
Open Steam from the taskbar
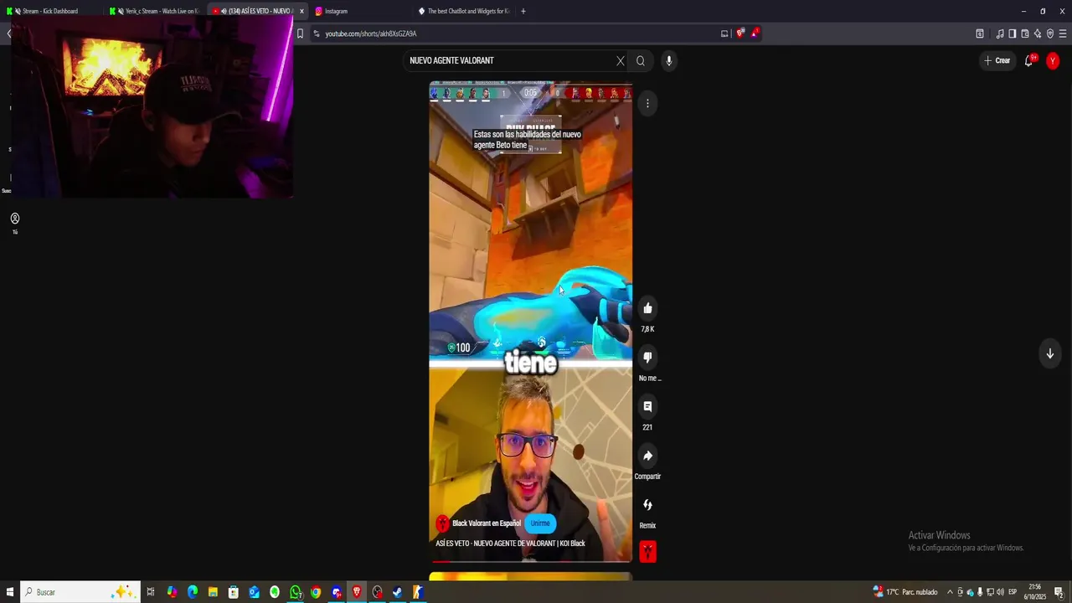398,592
